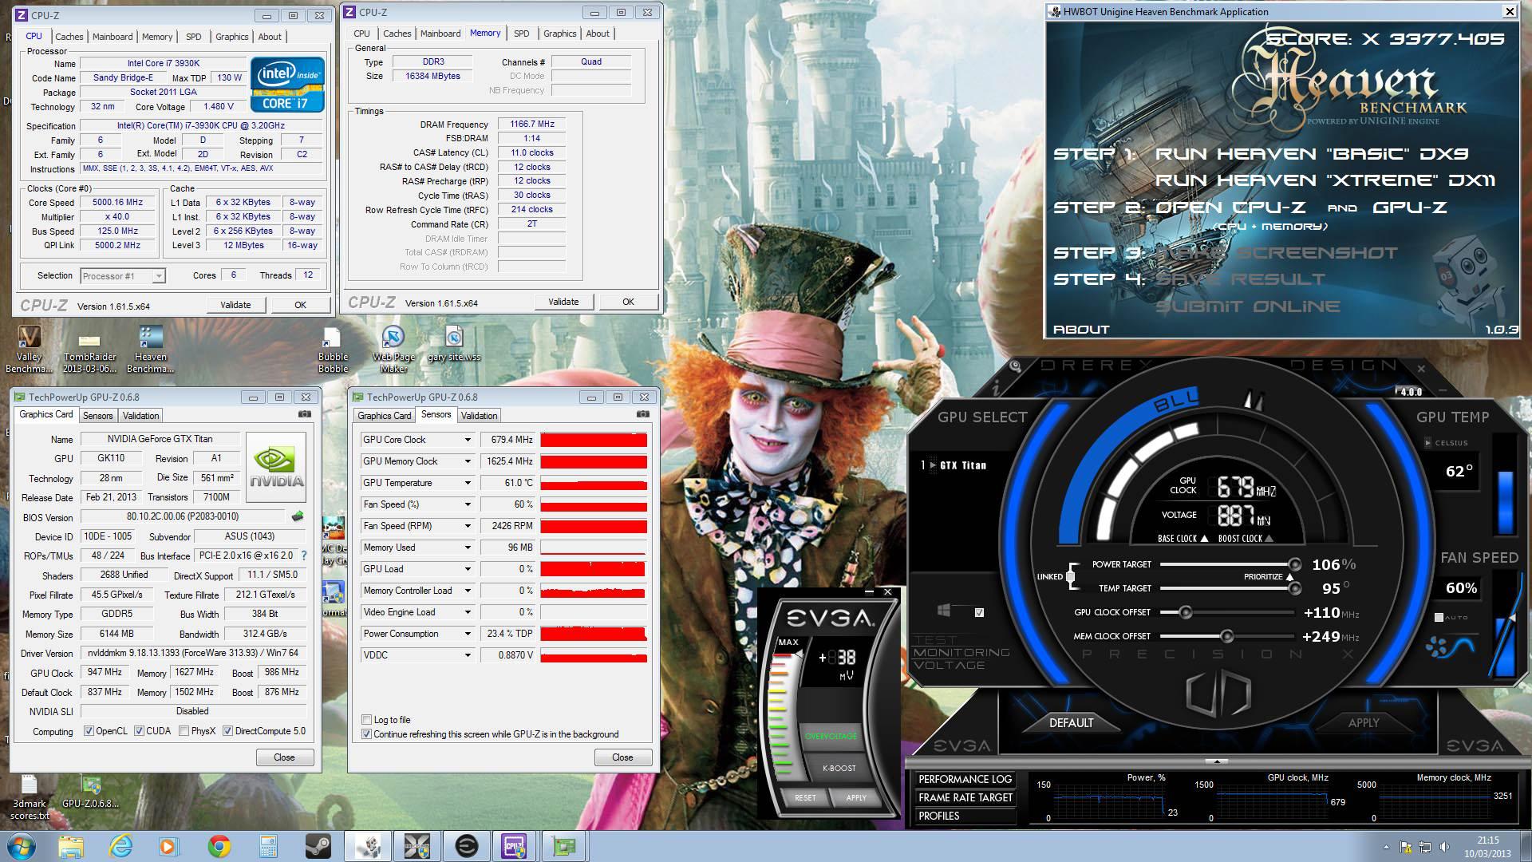Open SPD tab in right CPU-Z window

point(521,34)
